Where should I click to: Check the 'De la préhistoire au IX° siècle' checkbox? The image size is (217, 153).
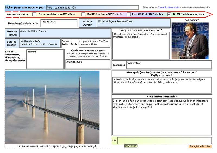click(34, 14)
